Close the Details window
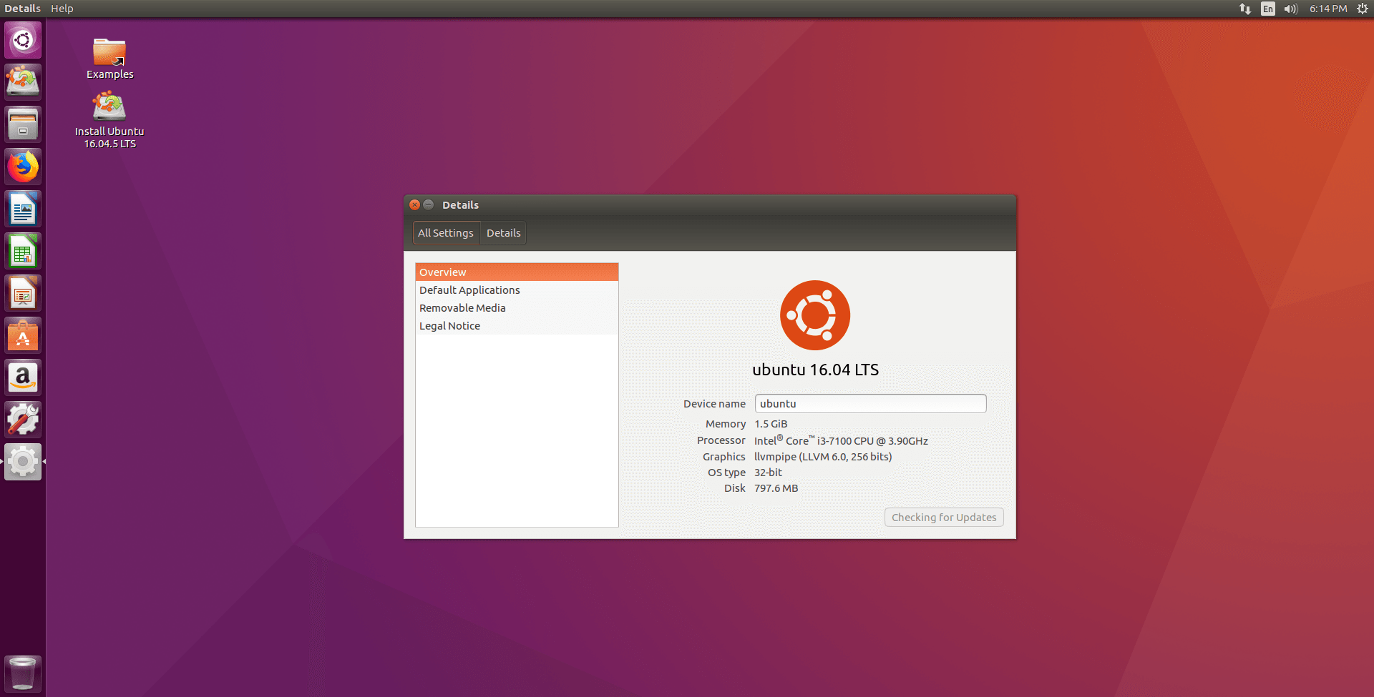1374x697 pixels. point(414,204)
